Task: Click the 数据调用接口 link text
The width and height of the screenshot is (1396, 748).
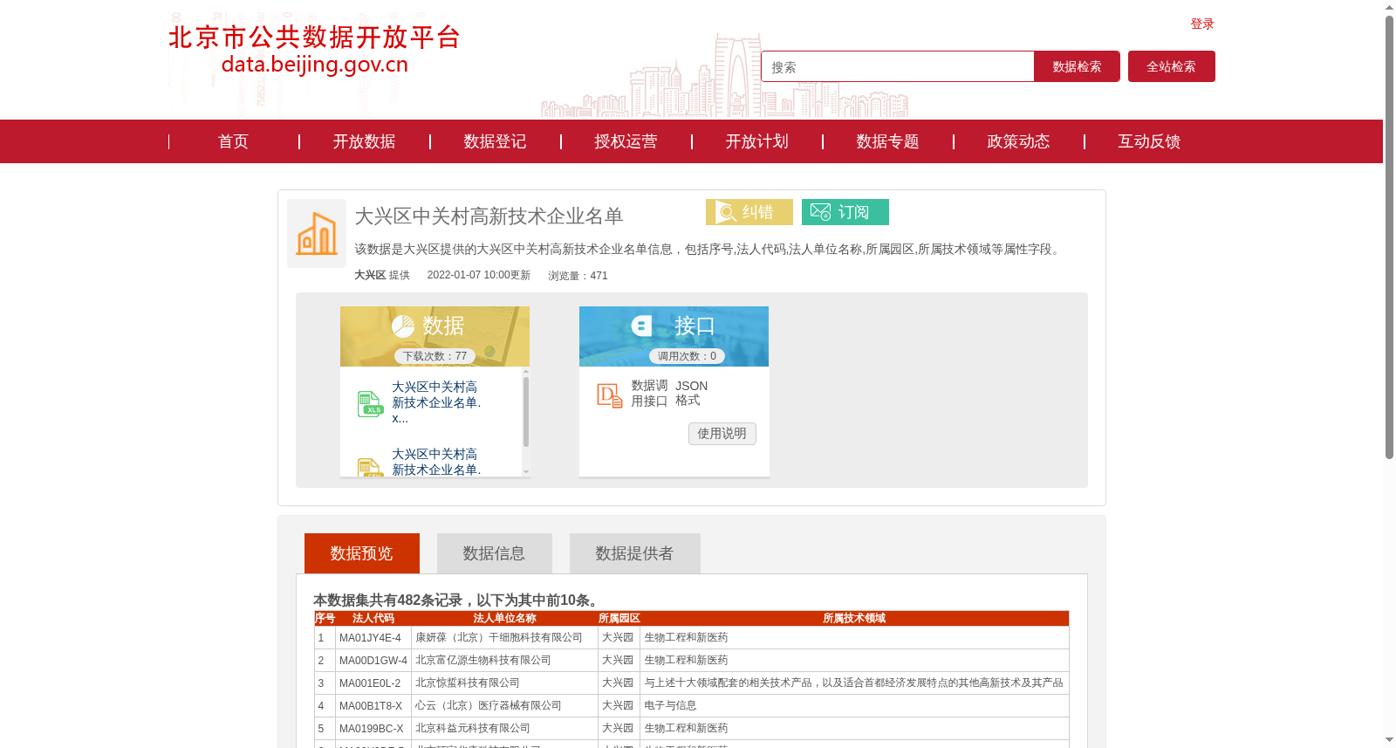Action: (649, 393)
